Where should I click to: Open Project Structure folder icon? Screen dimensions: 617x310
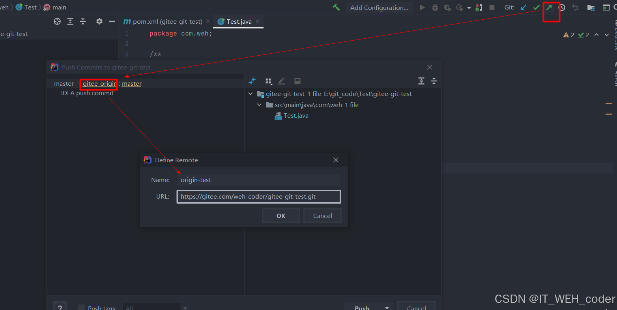click(591, 8)
